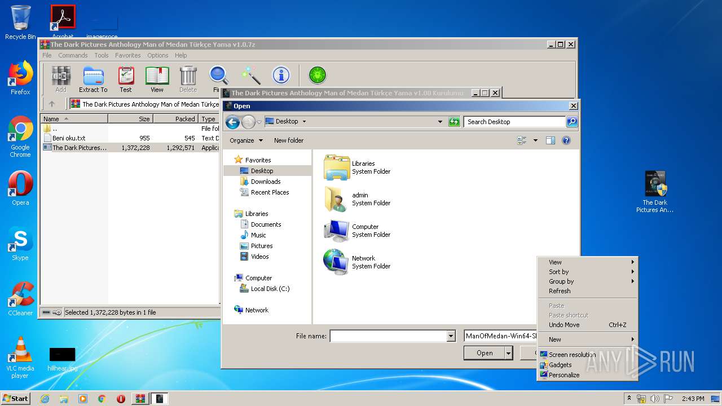The height and width of the screenshot is (406, 722).
Task: Open the Favorites menu in WinRAR
Action: pyautogui.click(x=128, y=55)
